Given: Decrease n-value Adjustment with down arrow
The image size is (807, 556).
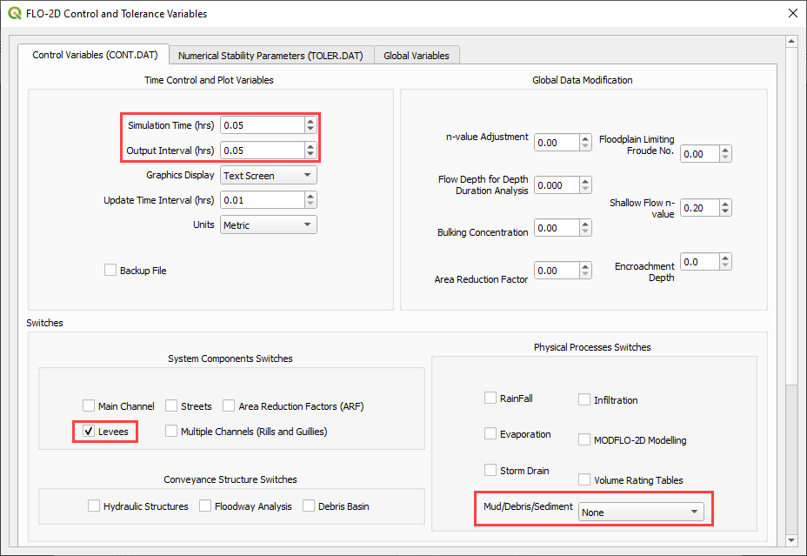Looking at the screenshot, I should 585,146.
